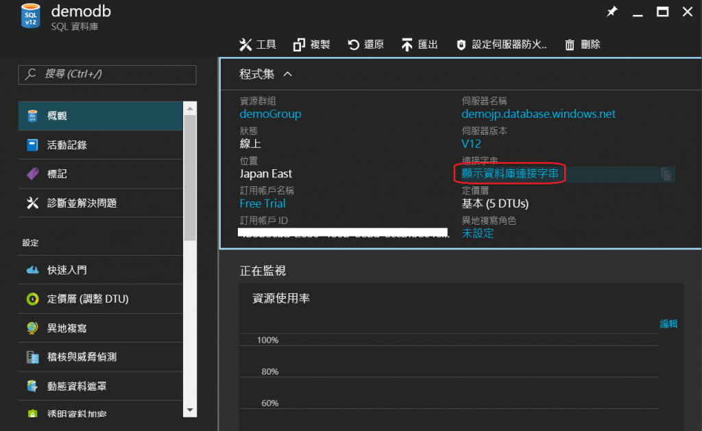The image size is (702, 431).
Task: Click the green 定價層 circle icon
Action: point(32,299)
